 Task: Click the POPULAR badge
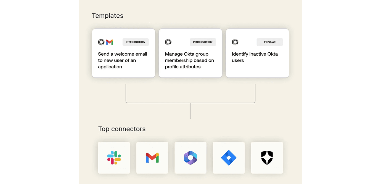point(270,42)
